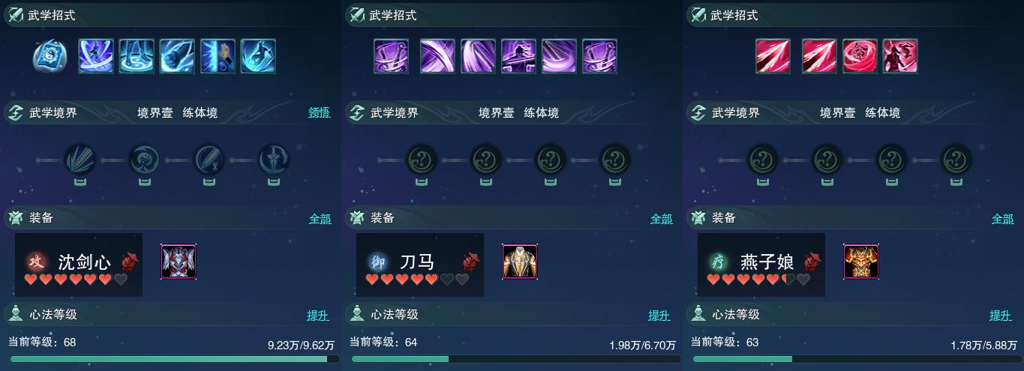This screenshot has width=1024, height=371.
Task: Open the first unlocked realm node, first panel
Action: click(80, 160)
